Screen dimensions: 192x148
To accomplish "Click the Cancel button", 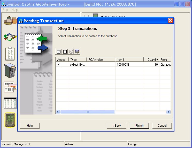I will (162, 126).
